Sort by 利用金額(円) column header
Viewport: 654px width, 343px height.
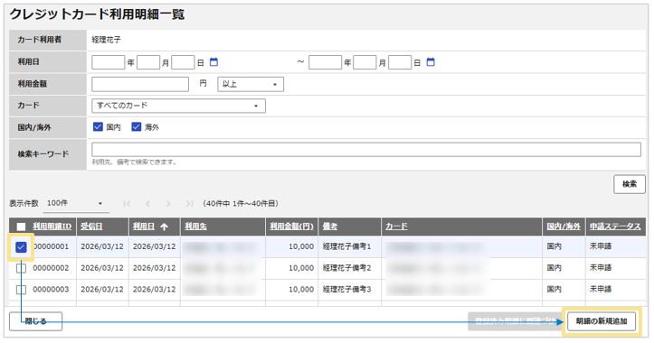coord(291,227)
